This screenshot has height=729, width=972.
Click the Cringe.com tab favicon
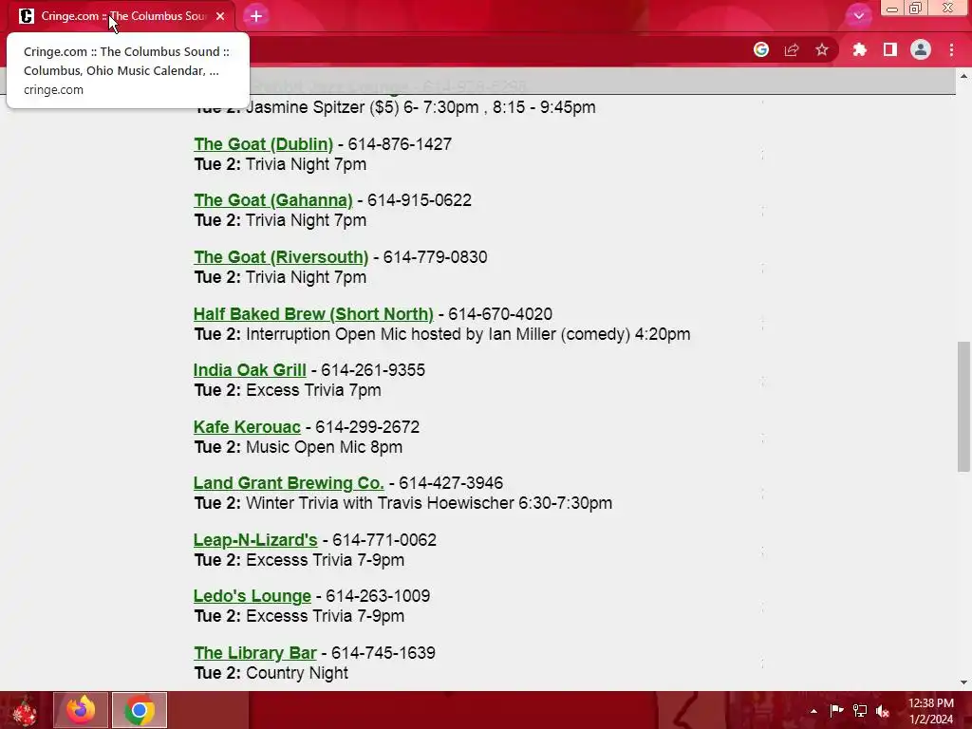[x=26, y=16]
